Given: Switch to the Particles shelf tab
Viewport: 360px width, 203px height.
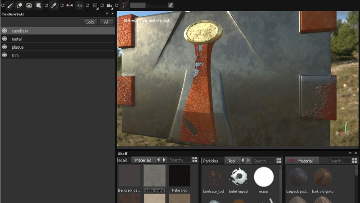Looking at the screenshot, I should (211, 161).
